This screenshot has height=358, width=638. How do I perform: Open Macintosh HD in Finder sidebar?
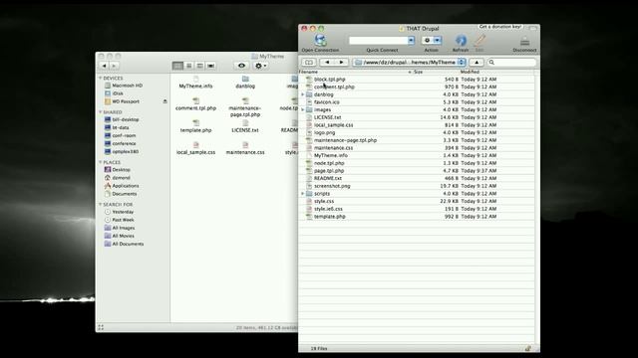pos(127,86)
